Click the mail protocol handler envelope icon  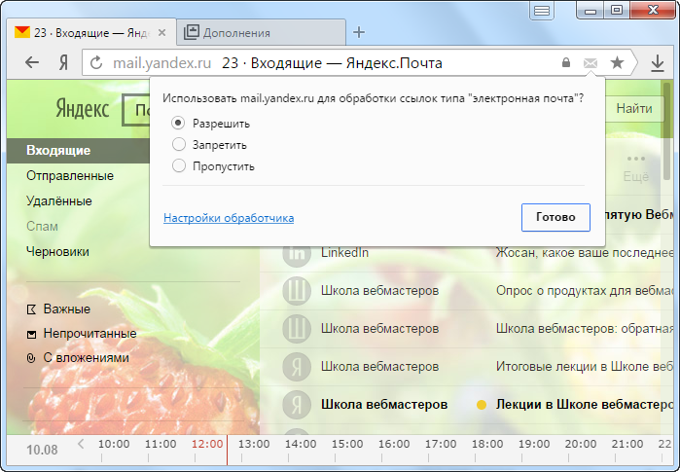point(591,63)
